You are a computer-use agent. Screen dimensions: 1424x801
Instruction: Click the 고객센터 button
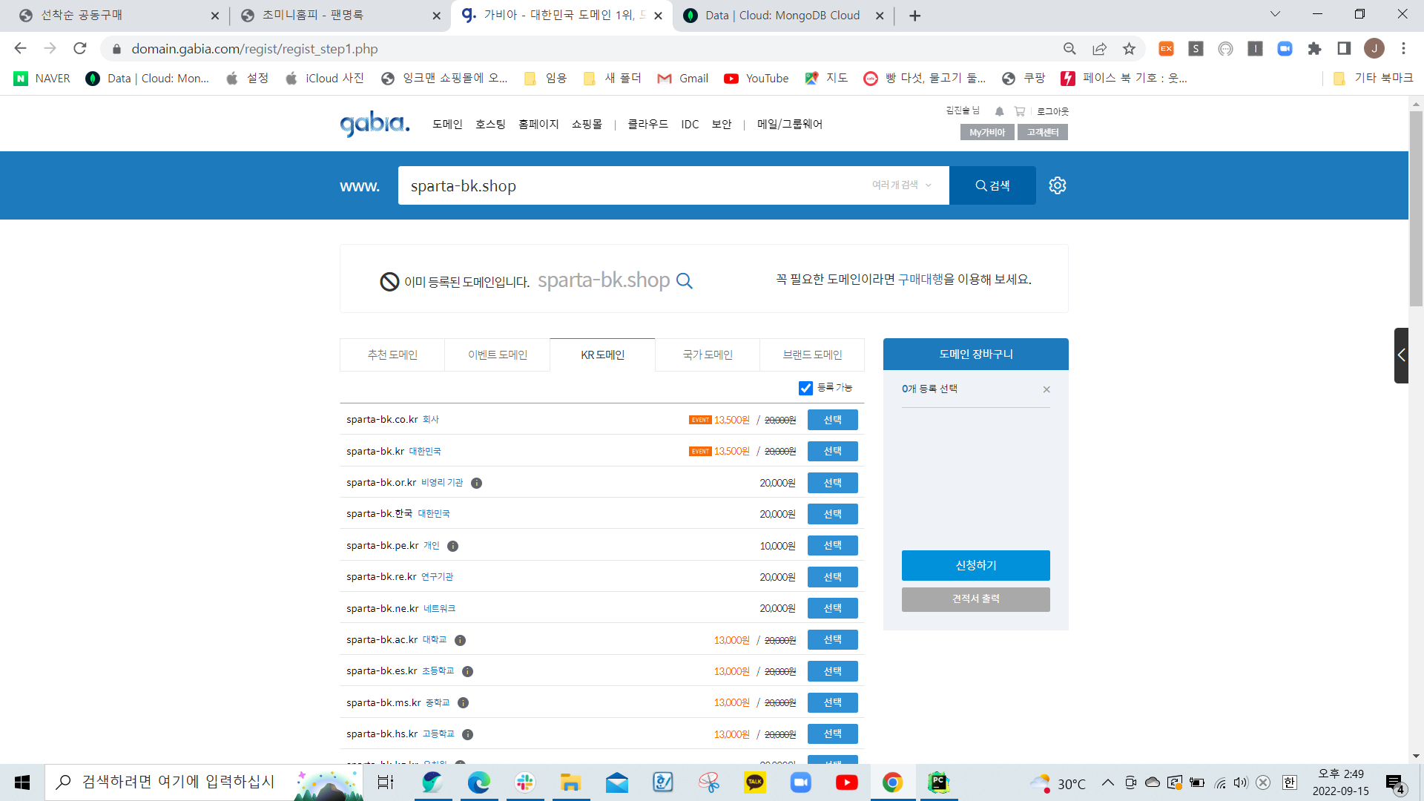1043,133
